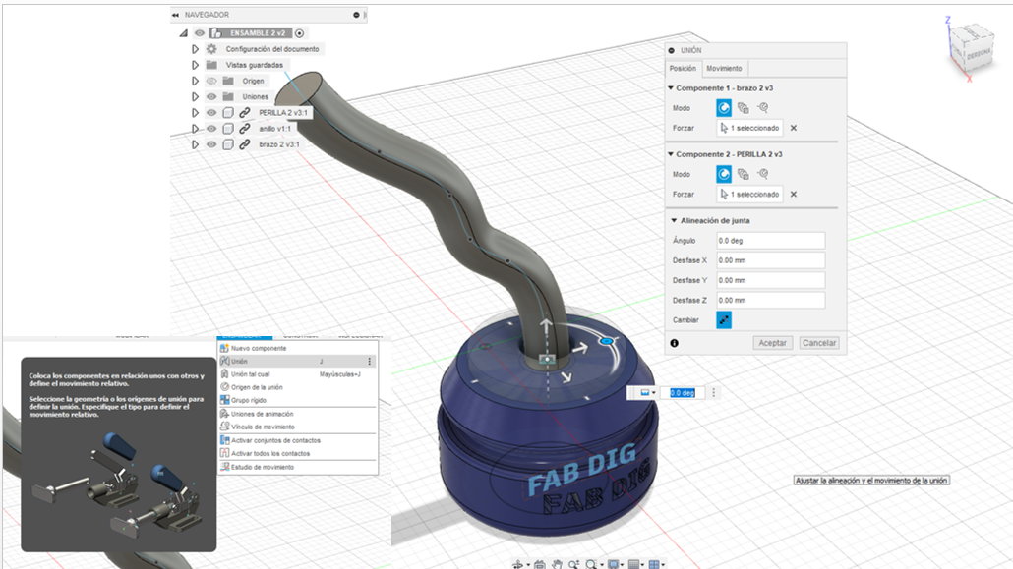Collapse the Componente 2 section
This screenshot has width=1013, height=569.
coord(671,154)
